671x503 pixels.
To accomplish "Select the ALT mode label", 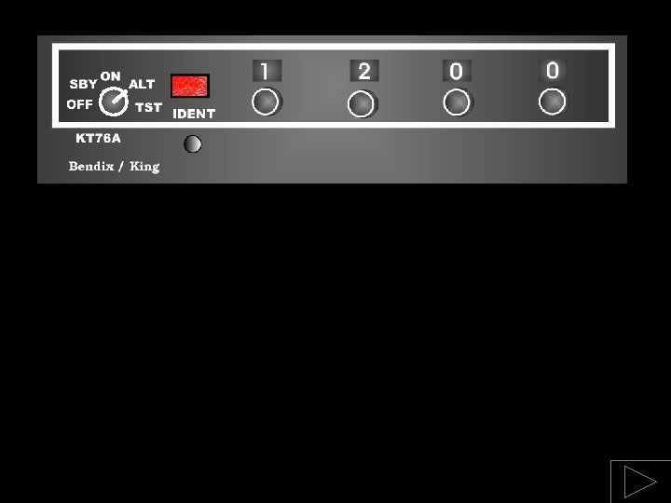I will [142, 84].
